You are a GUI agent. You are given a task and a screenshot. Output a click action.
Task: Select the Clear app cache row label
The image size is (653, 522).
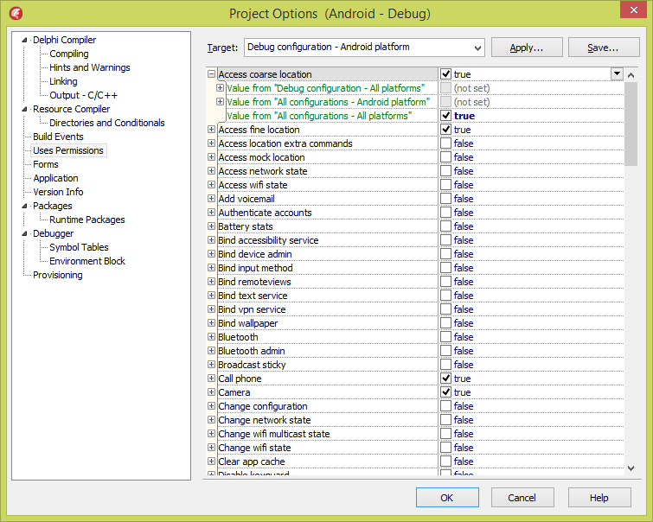click(x=252, y=462)
